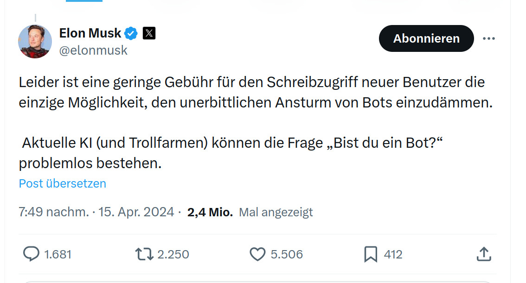Screen dimensions: 526x283
Task: Select the X logo beside the username
Action: tap(148, 33)
